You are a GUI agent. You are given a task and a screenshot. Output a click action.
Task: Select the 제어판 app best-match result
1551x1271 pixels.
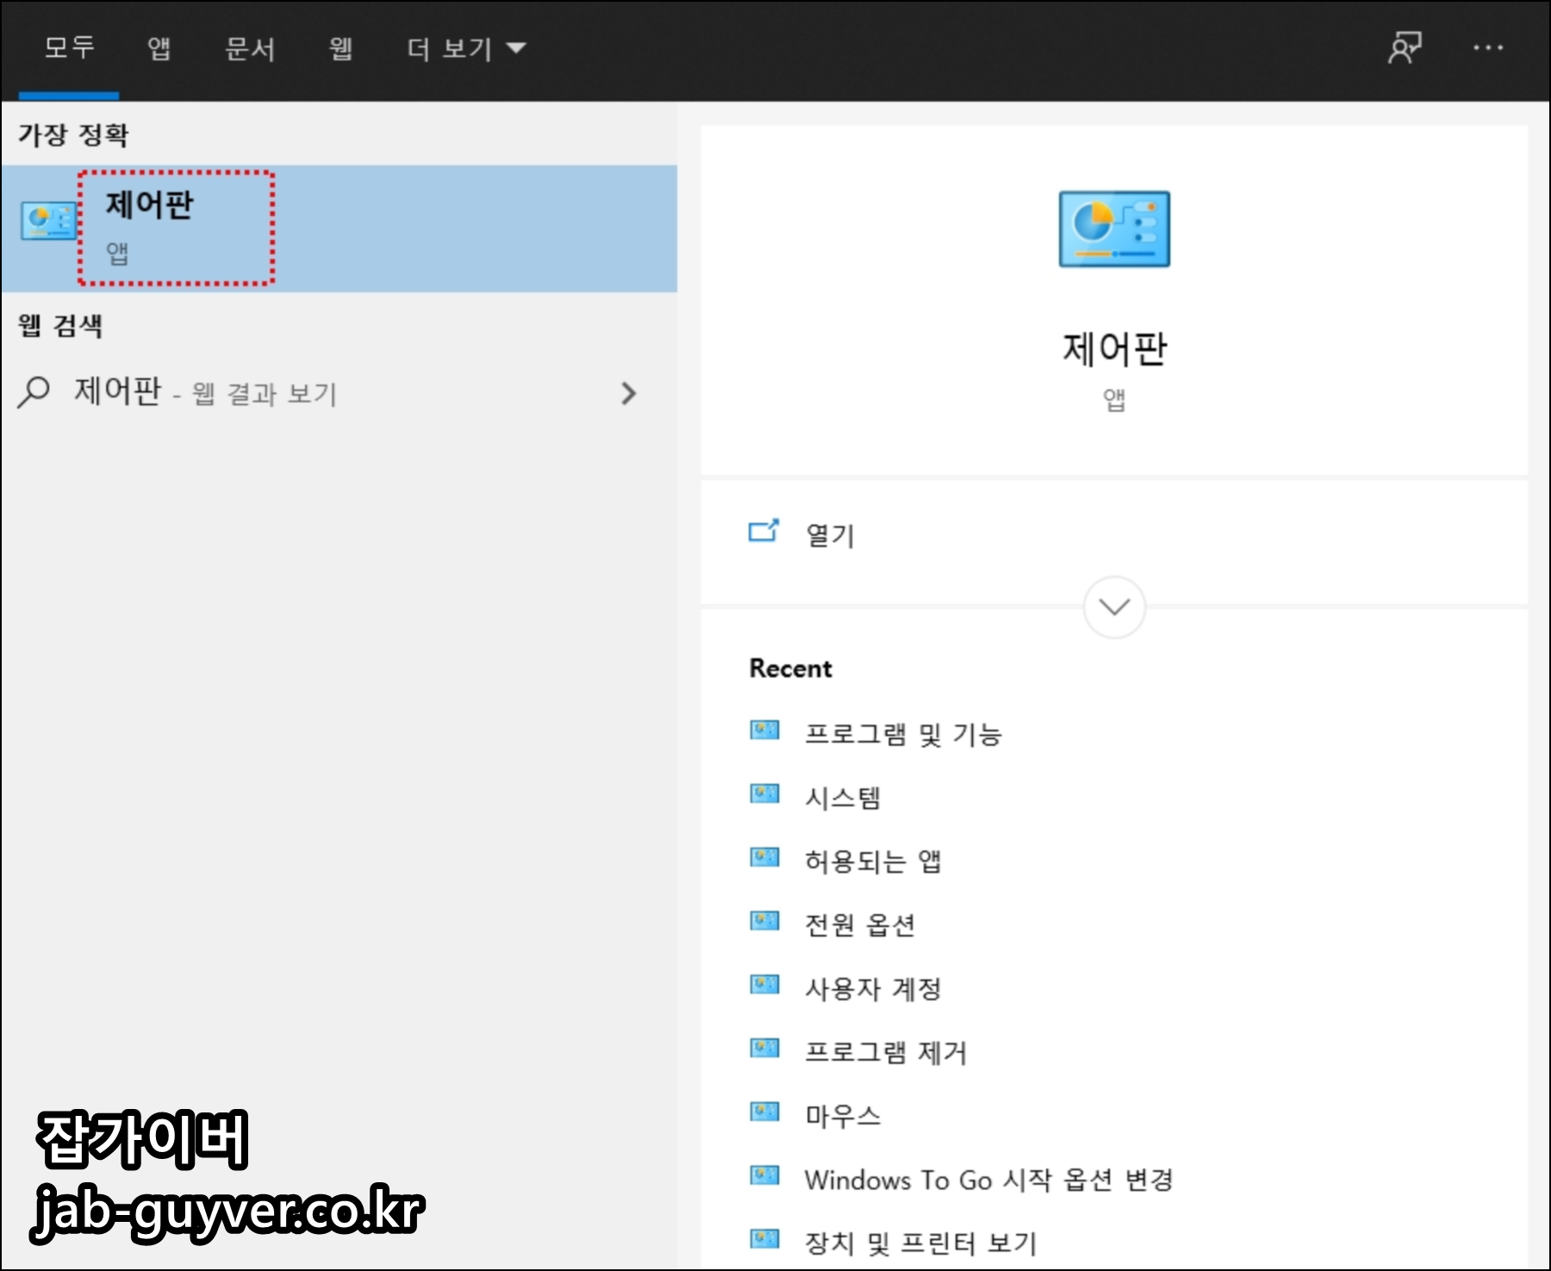click(339, 228)
